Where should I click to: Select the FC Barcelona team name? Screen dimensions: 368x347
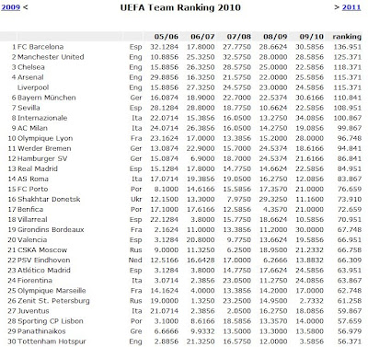(40, 47)
